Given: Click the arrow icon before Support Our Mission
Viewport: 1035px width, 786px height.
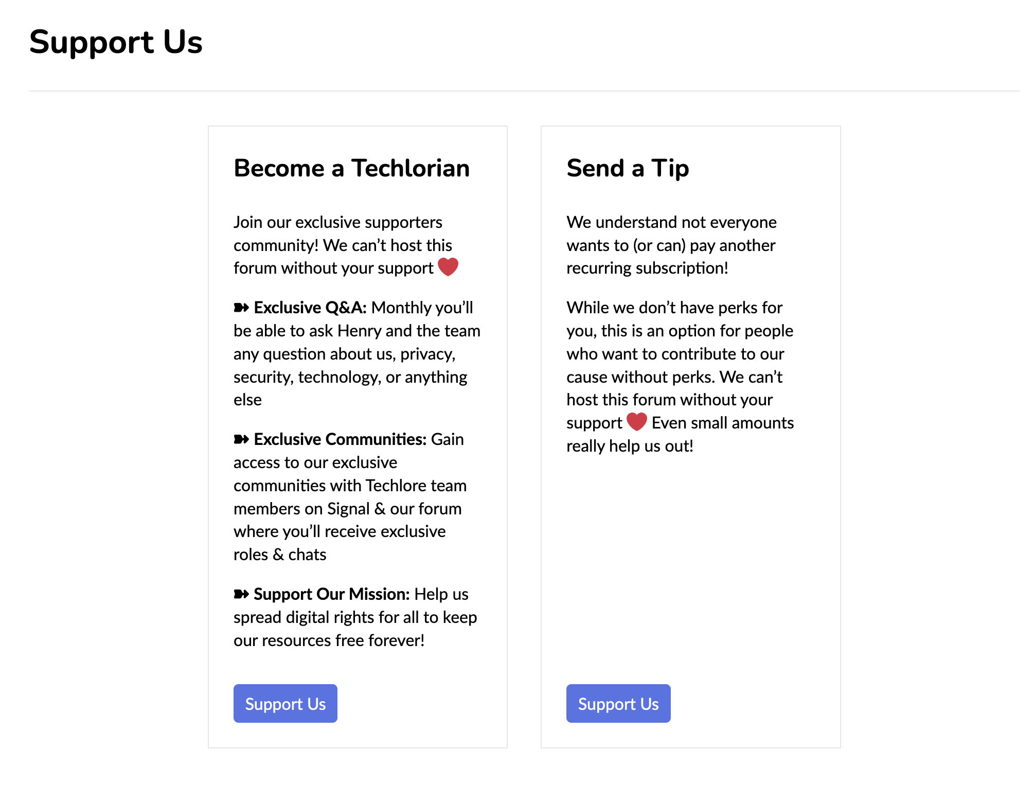Looking at the screenshot, I should point(241,594).
